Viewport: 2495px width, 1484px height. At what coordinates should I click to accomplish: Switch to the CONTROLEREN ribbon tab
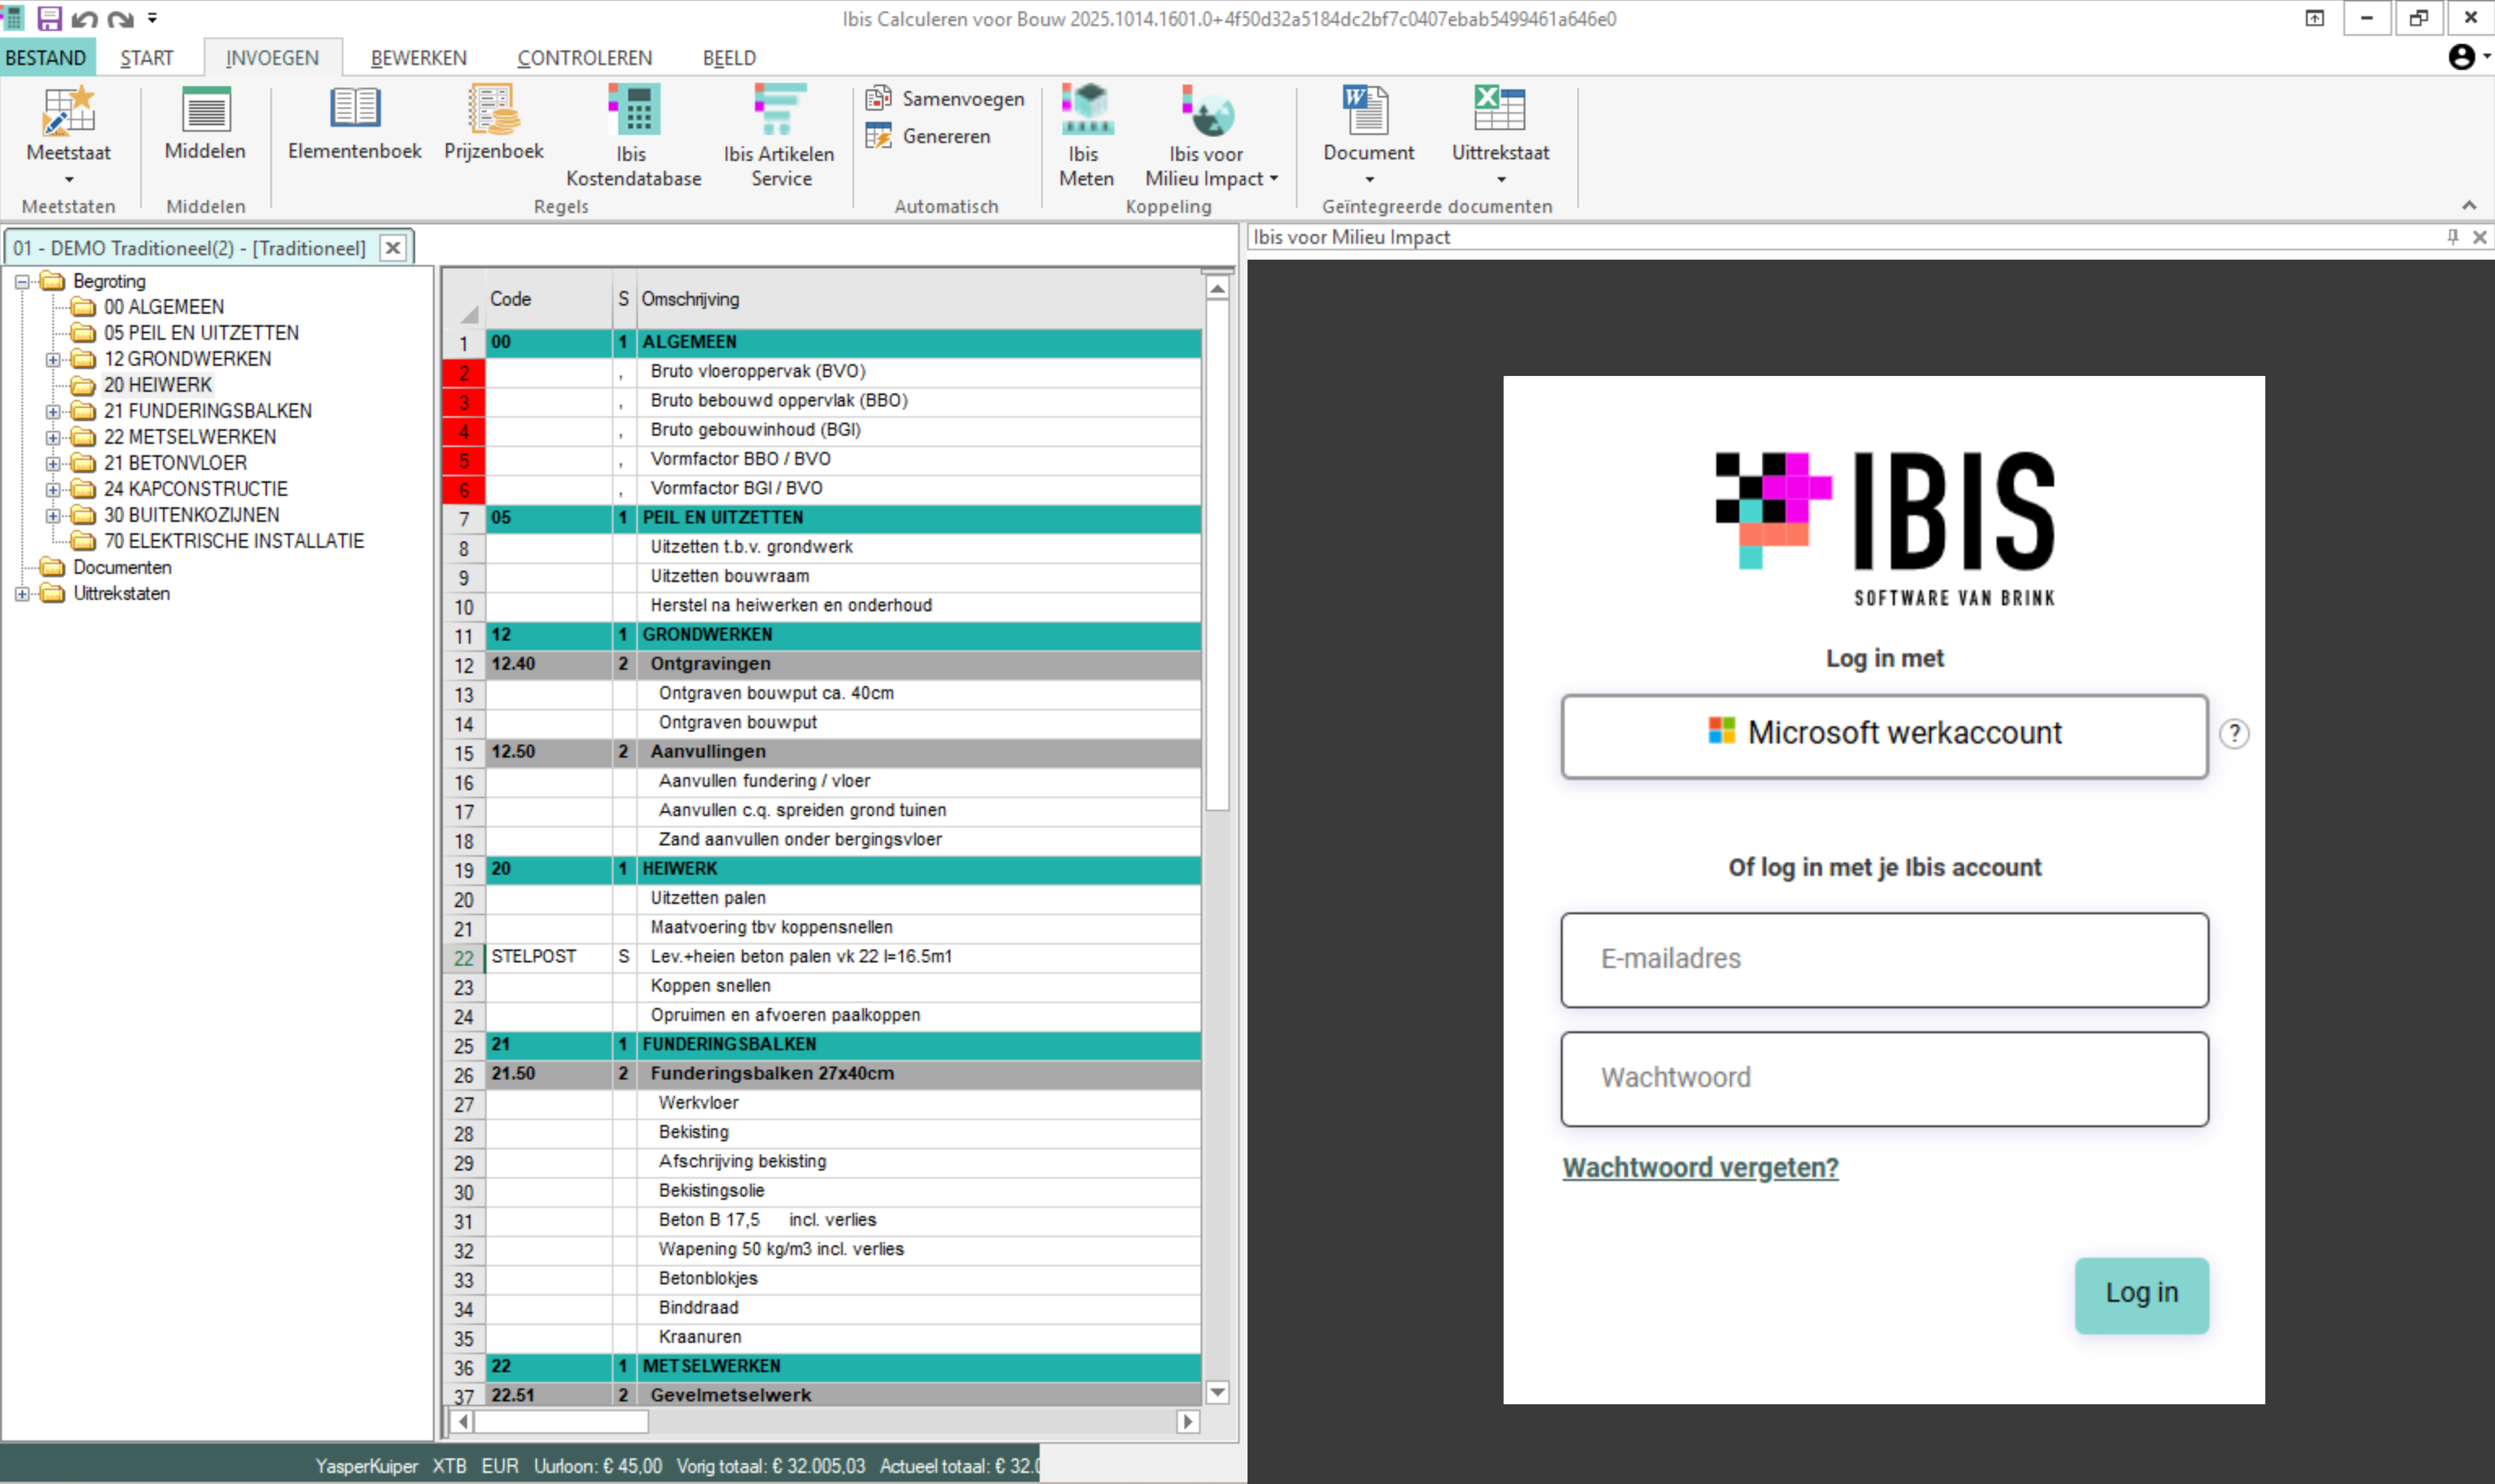[584, 58]
